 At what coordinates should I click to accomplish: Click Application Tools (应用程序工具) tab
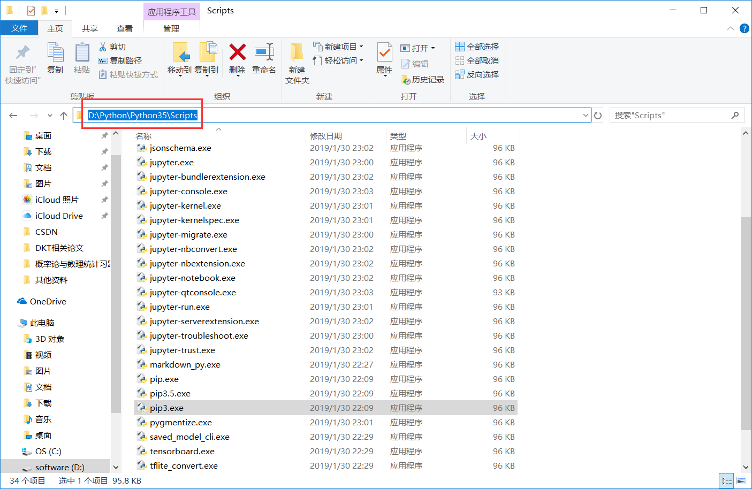tap(172, 12)
